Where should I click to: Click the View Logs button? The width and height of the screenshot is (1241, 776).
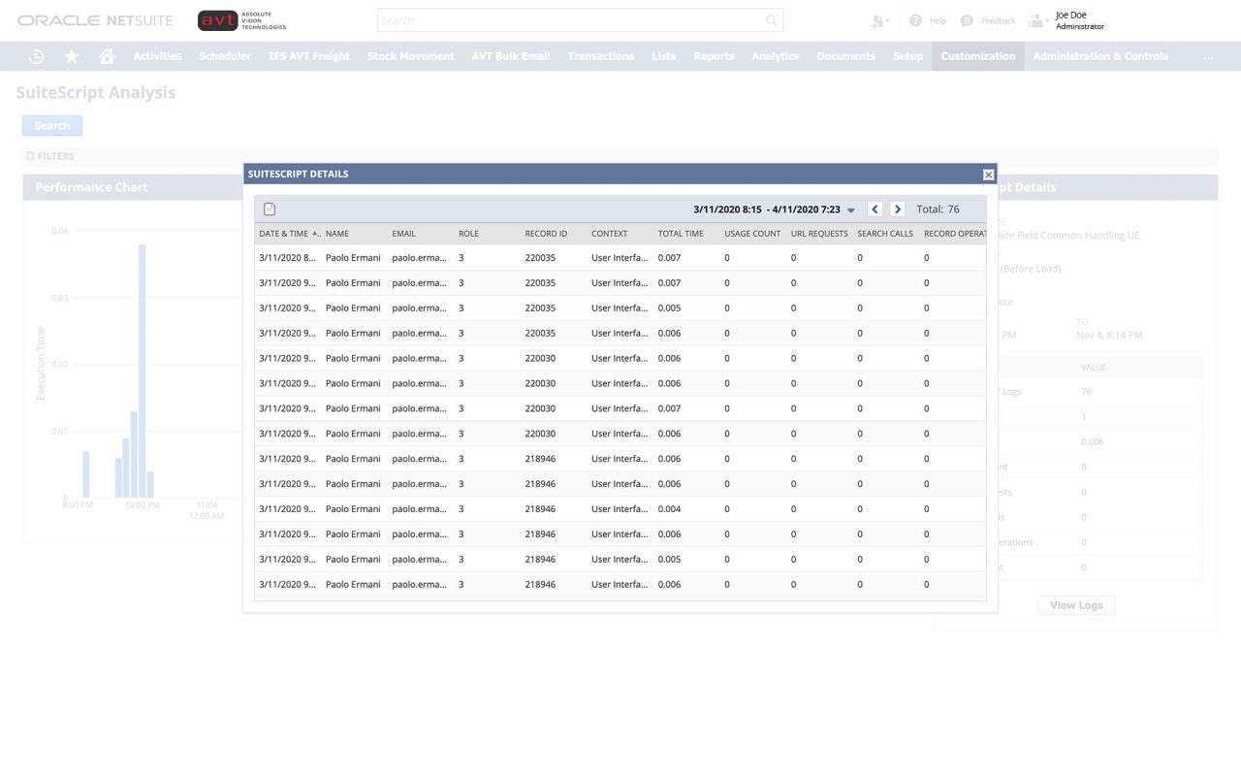[x=1075, y=604]
